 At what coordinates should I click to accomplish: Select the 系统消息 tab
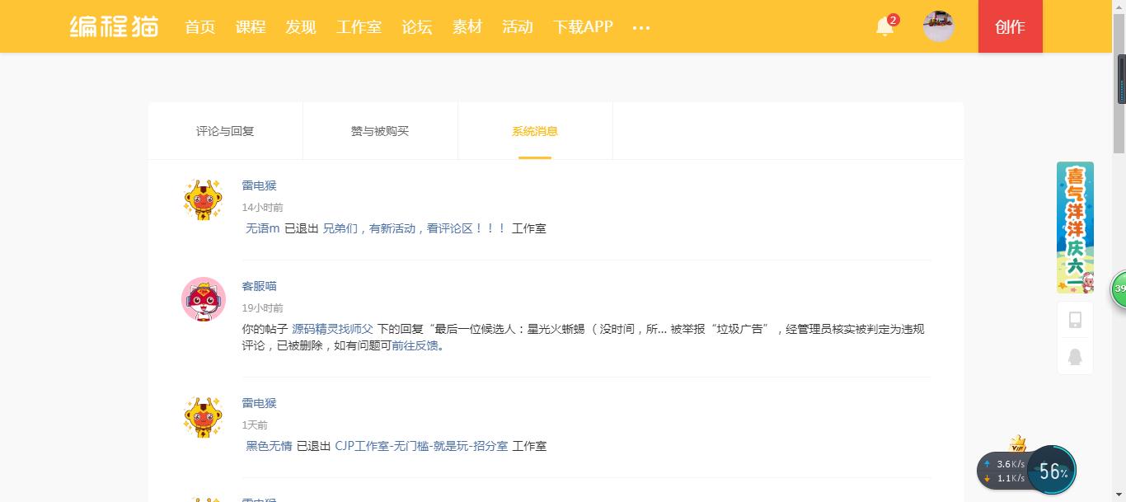[535, 131]
